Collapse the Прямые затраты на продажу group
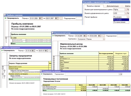 click(x=3, y=74)
